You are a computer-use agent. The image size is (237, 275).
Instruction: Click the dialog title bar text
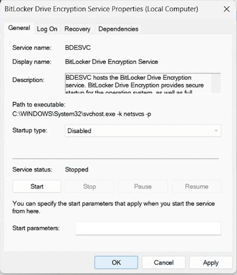click(x=101, y=9)
